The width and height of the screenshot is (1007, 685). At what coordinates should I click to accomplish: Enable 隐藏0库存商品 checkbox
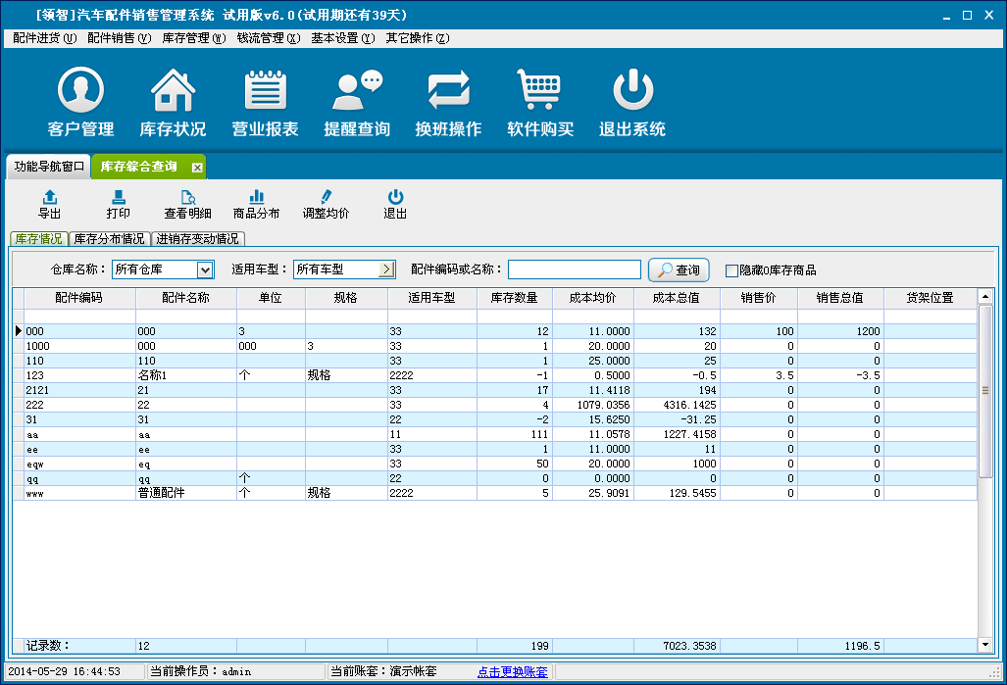[x=731, y=270]
